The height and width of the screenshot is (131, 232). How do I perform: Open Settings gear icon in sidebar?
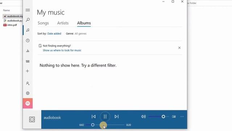click(28, 93)
